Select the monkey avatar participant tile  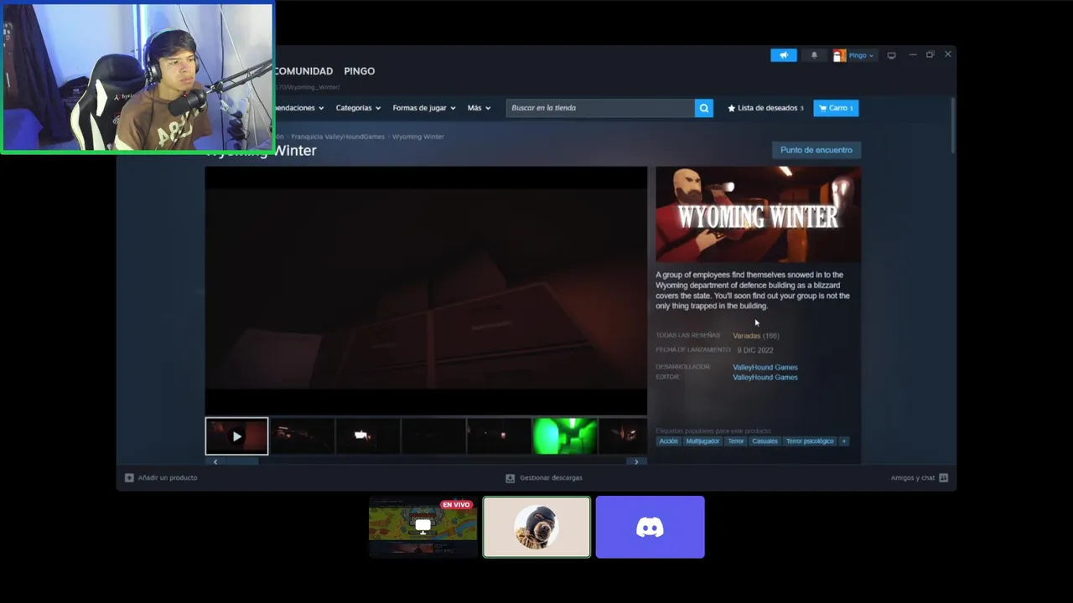pos(536,527)
